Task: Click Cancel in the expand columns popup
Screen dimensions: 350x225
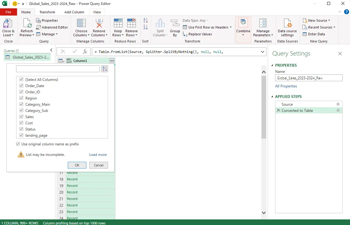Action: [x=99, y=165]
